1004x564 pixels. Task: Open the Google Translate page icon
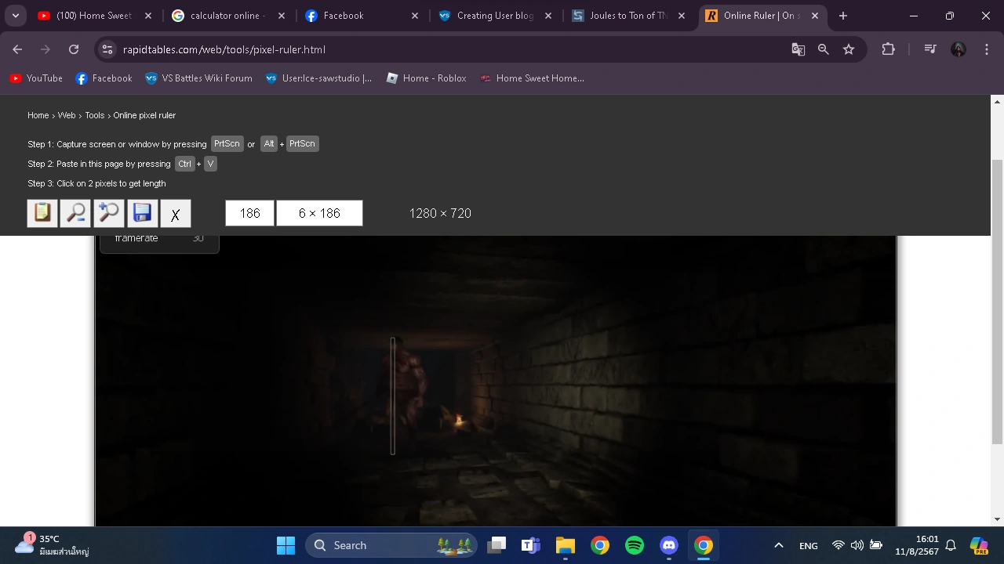[798, 49]
